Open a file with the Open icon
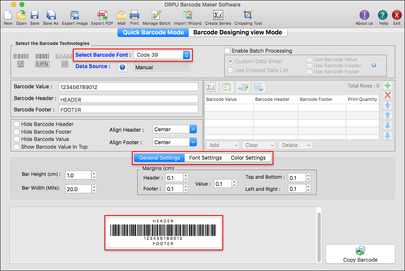405x271 pixels. coord(21,15)
